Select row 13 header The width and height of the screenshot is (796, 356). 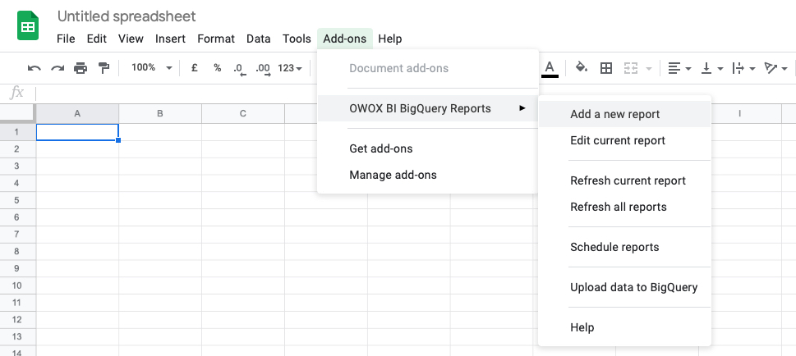(x=17, y=336)
